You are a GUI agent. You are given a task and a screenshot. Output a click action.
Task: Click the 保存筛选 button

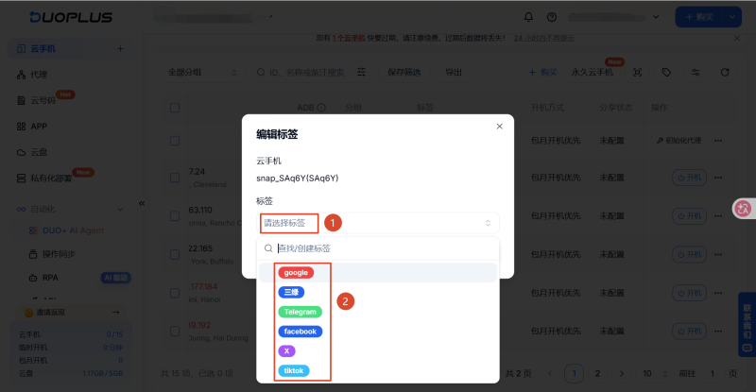click(404, 73)
